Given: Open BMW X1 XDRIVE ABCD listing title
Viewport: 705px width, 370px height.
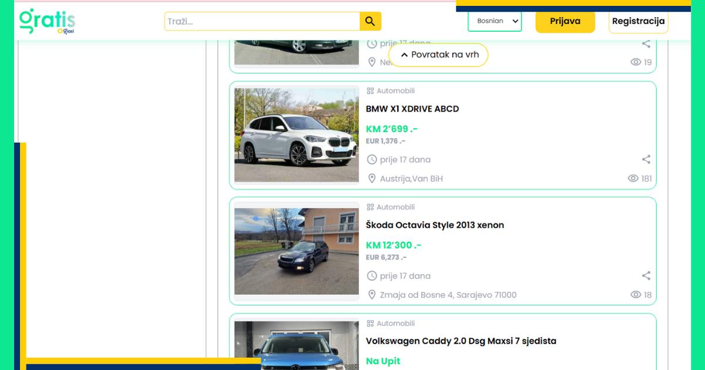Looking at the screenshot, I should [412, 109].
